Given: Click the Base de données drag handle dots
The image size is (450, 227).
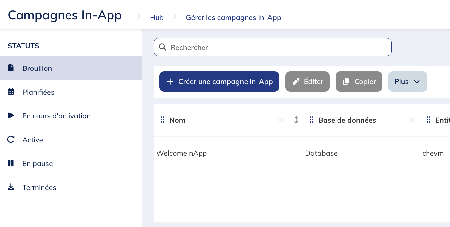Looking at the screenshot, I should pos(311,120).
